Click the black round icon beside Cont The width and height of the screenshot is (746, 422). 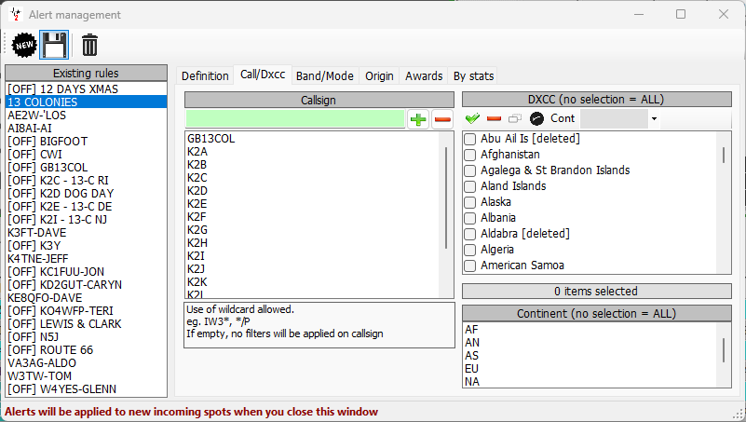tap(536, 118)
